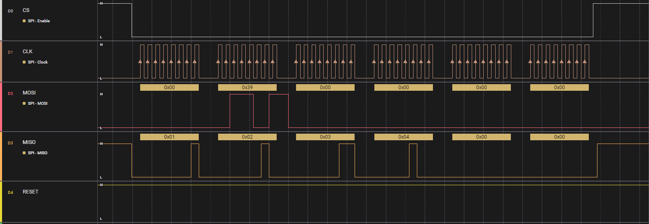This screenshot has height=224, width=649.
Task: Click the SPI - MISO label text
Action: [x=38, y=153]
